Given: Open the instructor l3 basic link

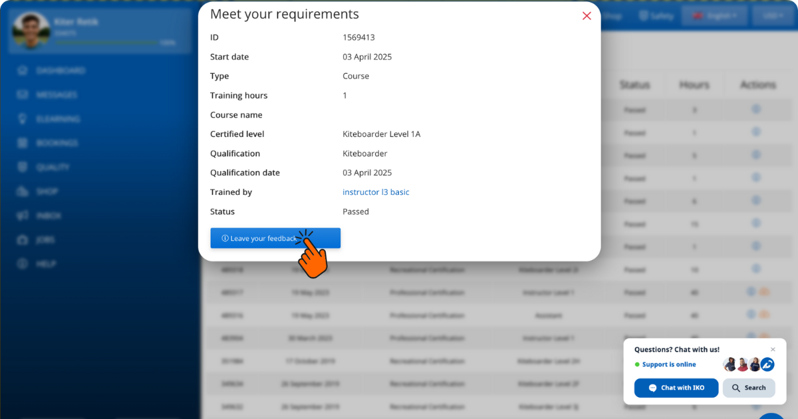Looking at the screenshot, I should coord(376,192).
